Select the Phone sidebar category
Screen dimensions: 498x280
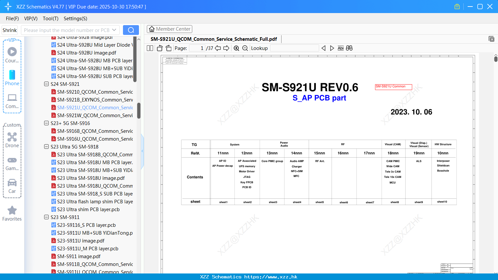(12, 78)
